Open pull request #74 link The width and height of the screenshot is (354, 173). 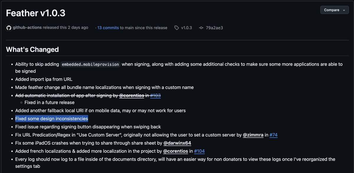[x=273, y=135]
